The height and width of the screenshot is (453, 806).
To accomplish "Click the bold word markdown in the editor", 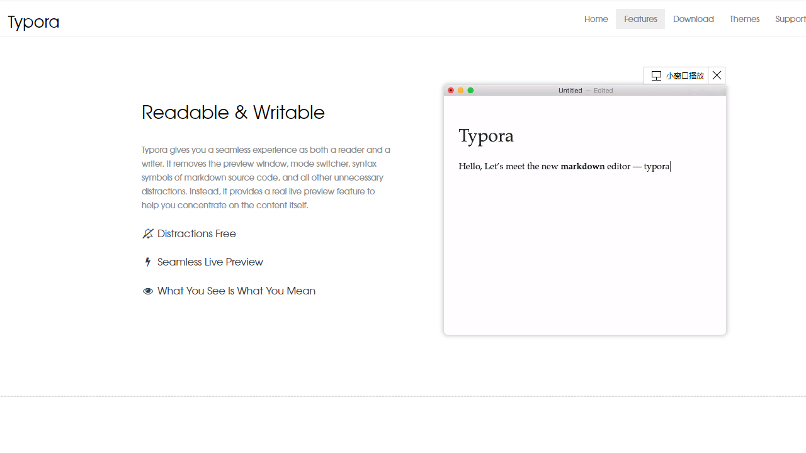I will coord(582,167).
